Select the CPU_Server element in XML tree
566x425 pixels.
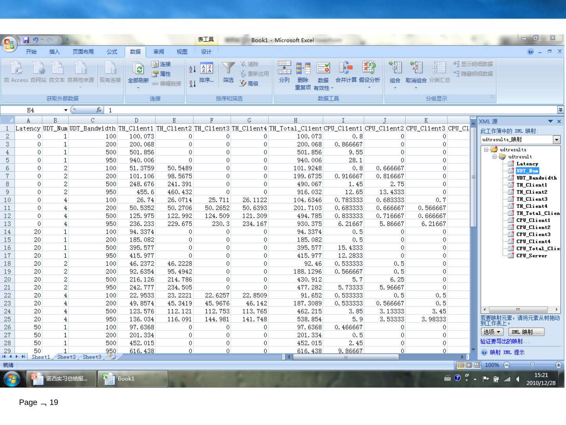531,256
